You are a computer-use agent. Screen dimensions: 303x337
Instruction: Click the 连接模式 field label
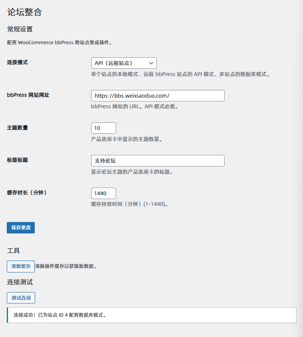pyautogui.click(x=17, y=62)
